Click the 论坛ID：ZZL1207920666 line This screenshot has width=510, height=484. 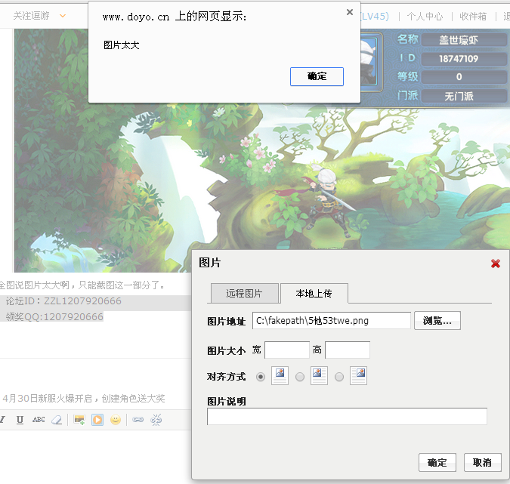(x=63, y=301)
